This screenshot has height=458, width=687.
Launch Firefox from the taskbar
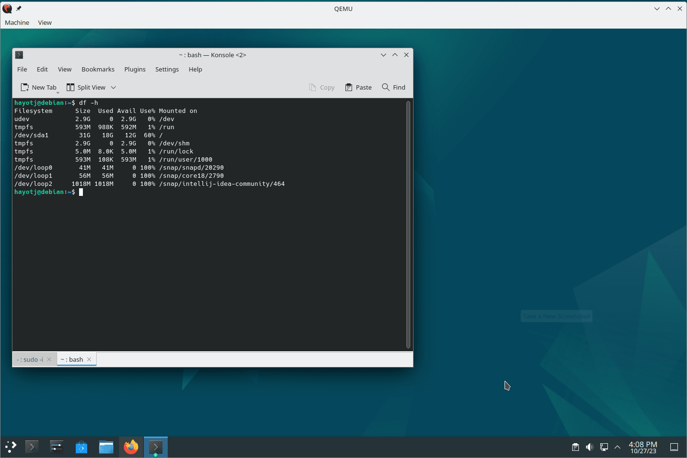[x=131, y=447]
